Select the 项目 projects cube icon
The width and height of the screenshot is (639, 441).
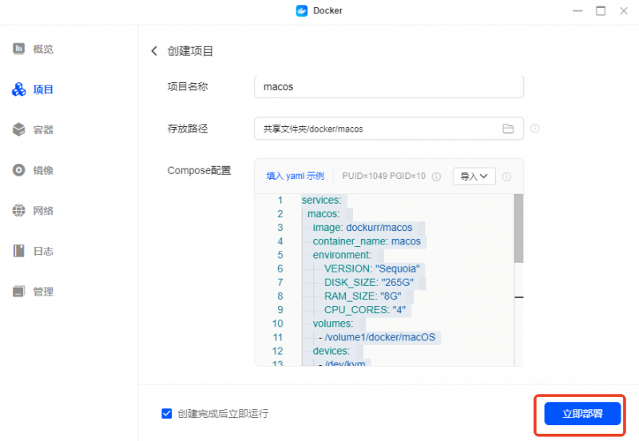coord(18,89)
